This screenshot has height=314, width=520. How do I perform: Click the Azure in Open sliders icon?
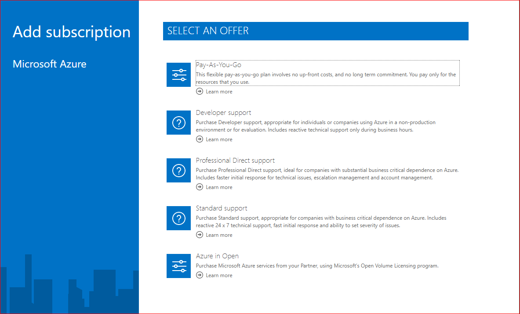178,266
